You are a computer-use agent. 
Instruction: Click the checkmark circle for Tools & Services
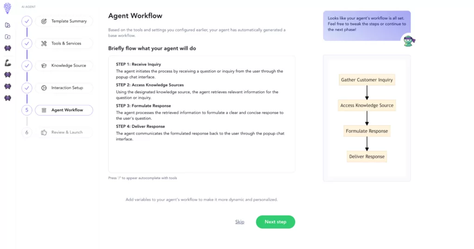(27, 44)
